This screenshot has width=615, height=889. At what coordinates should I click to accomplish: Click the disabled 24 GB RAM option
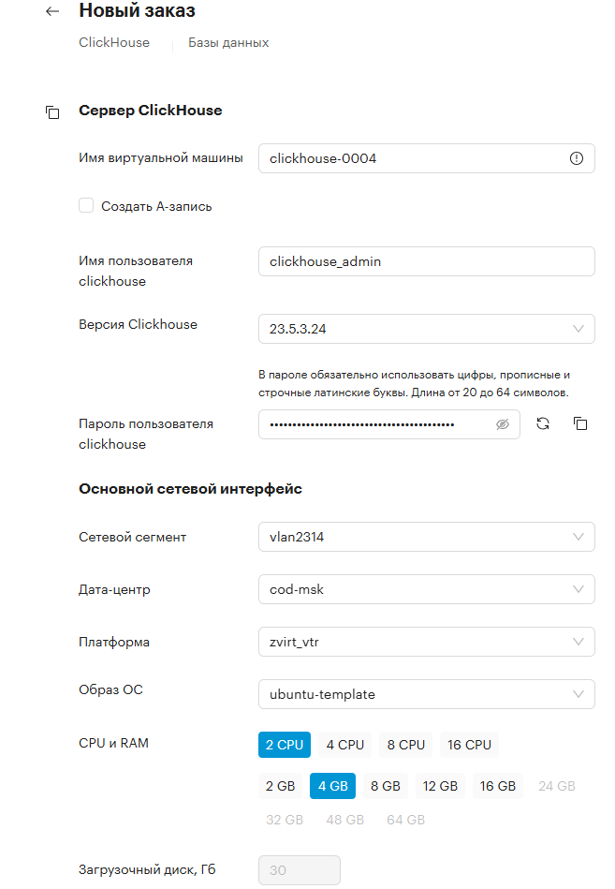pyautogui.click(x=557, y=786)
